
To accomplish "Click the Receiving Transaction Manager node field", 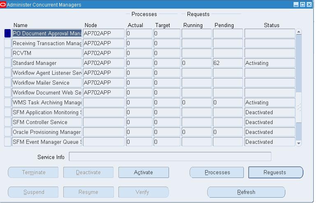I will [103, 44].
